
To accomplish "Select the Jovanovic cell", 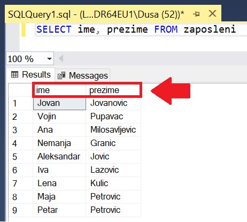I will (113, 103).
